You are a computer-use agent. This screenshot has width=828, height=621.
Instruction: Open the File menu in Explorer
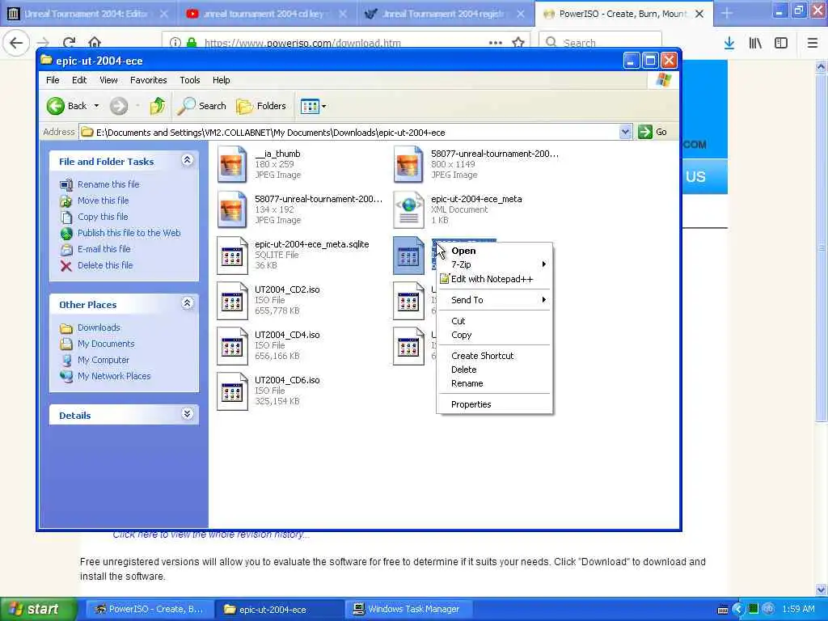coord(53,80)
